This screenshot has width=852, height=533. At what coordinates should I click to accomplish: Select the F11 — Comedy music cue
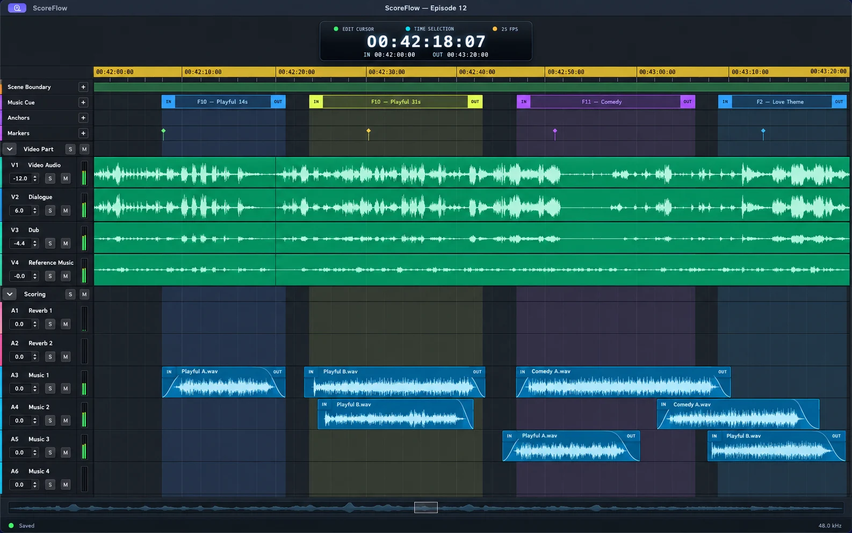606,102
